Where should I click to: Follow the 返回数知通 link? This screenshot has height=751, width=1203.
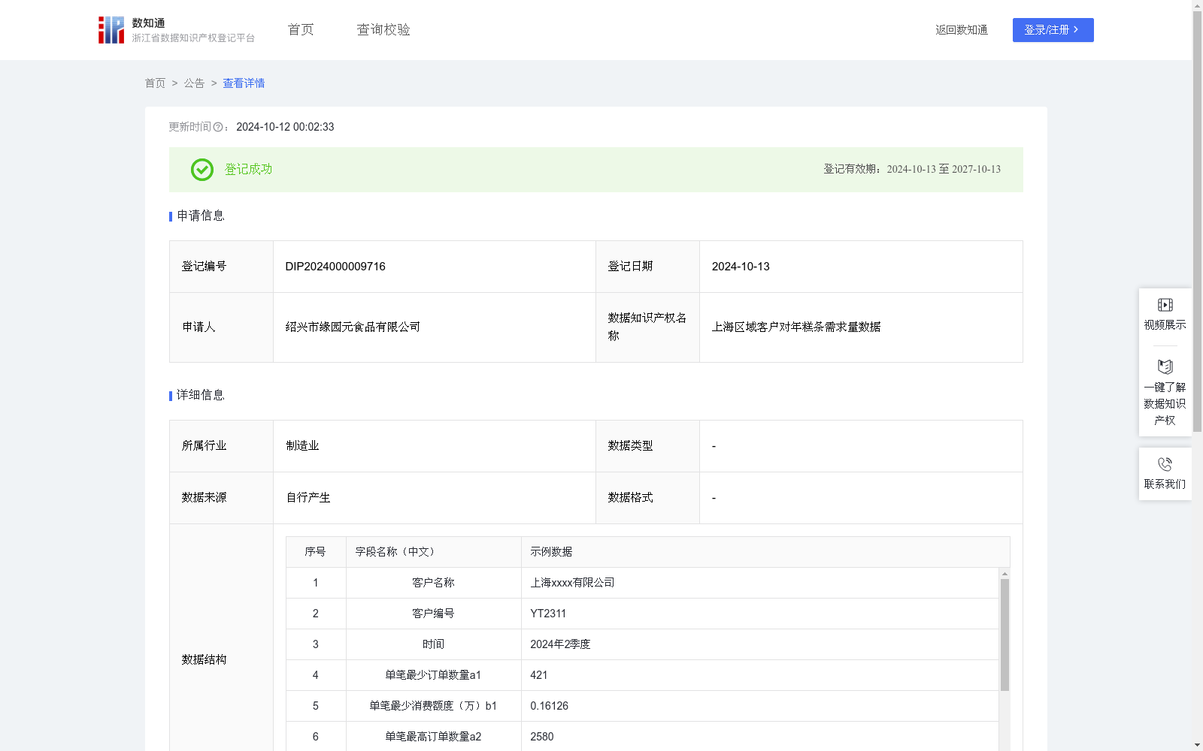pyautogui.click(x=962, y=30)
